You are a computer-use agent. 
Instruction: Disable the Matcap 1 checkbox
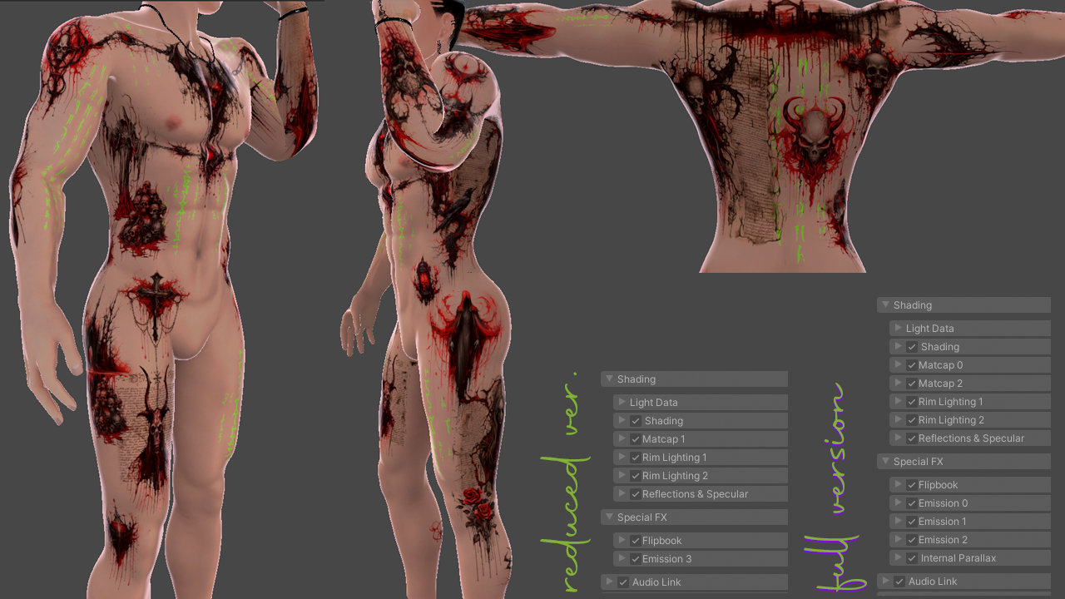pyautogui.click(x=636, y=439)
